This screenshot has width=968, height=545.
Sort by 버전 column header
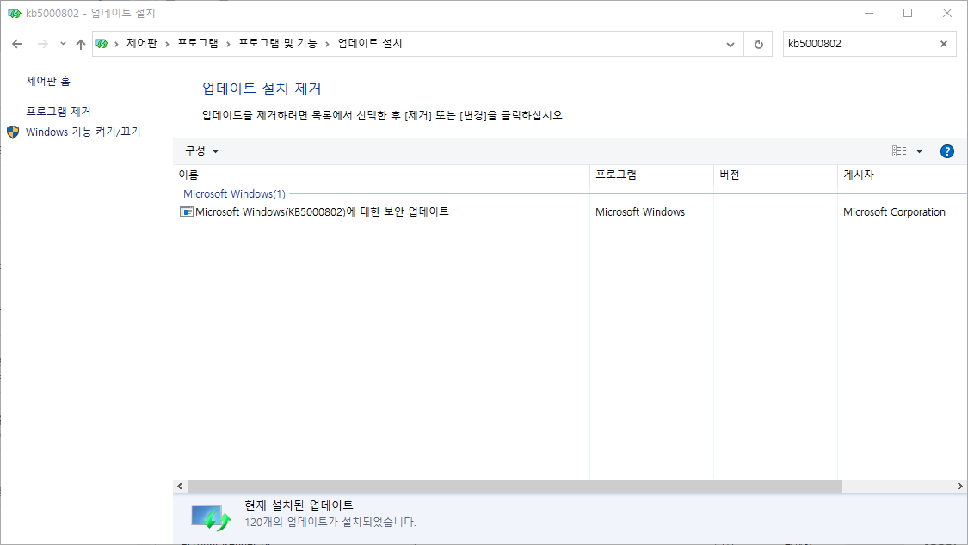click(775, 175)
